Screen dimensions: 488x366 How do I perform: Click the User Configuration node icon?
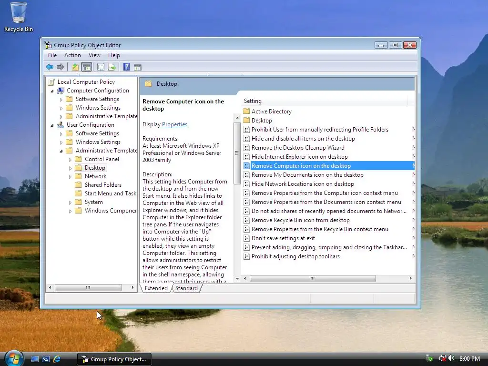click(61, 125)
